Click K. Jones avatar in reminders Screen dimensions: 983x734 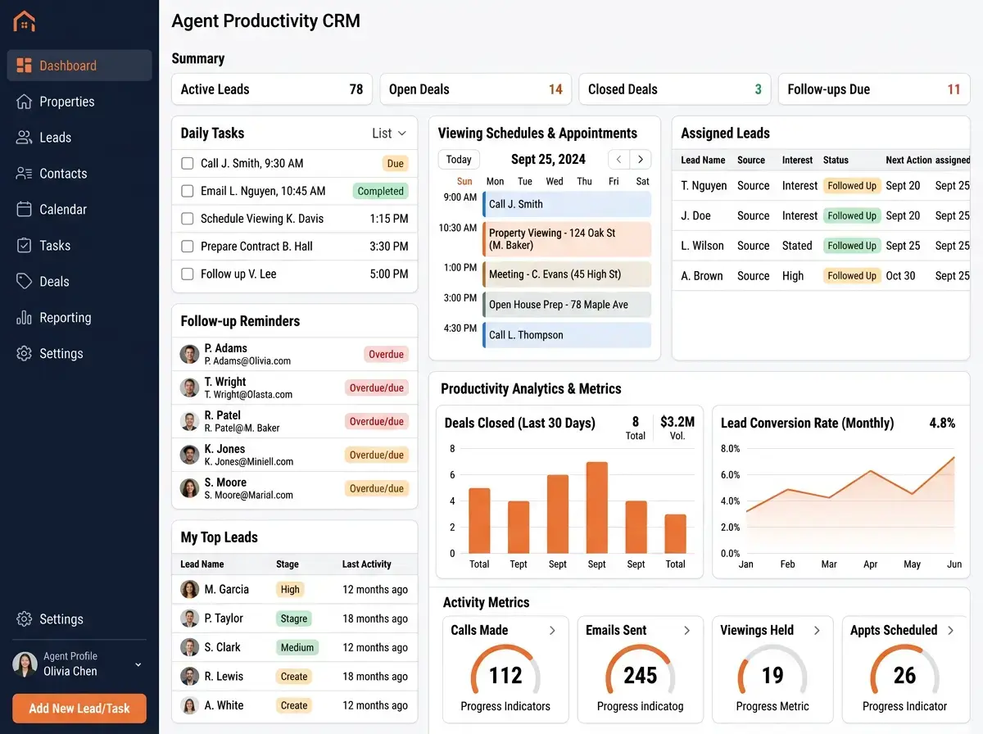(189, 455)
